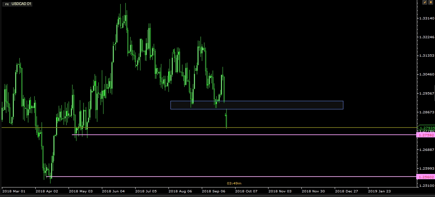435x197 pixels.
Task: Click the USDCAD D1 chart title
Action: click(21, 4)
